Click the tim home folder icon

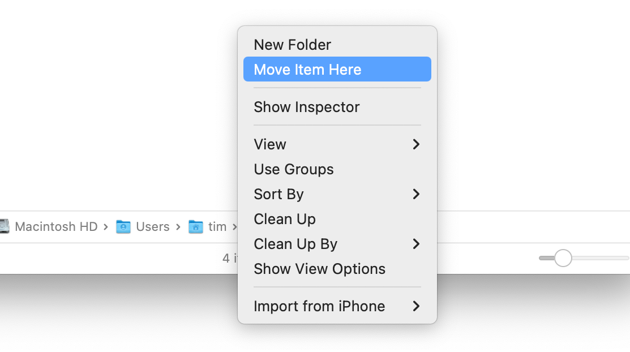tap(196, 227)
